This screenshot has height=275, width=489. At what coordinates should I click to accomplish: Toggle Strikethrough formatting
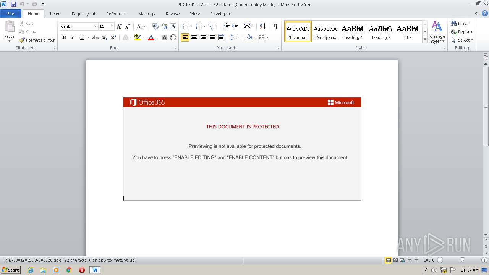[x=96, y=37]
